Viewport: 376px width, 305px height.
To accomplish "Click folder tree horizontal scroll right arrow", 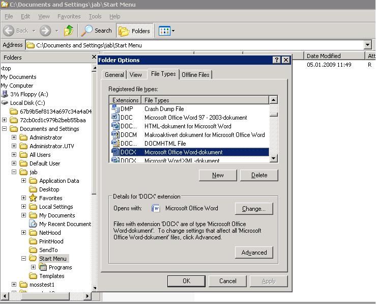I will coord(88,296).
